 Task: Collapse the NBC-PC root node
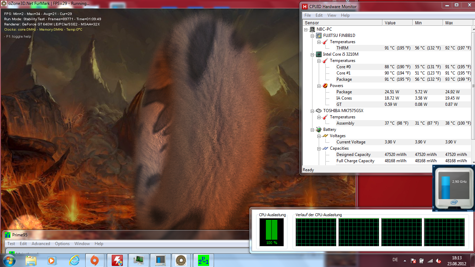pyautogui.click(x=306, y=29)
